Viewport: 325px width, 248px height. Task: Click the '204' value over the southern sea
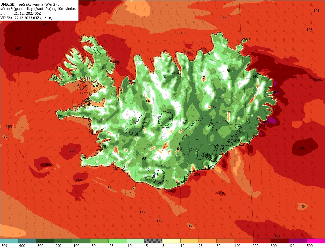[x=222, y=193]
